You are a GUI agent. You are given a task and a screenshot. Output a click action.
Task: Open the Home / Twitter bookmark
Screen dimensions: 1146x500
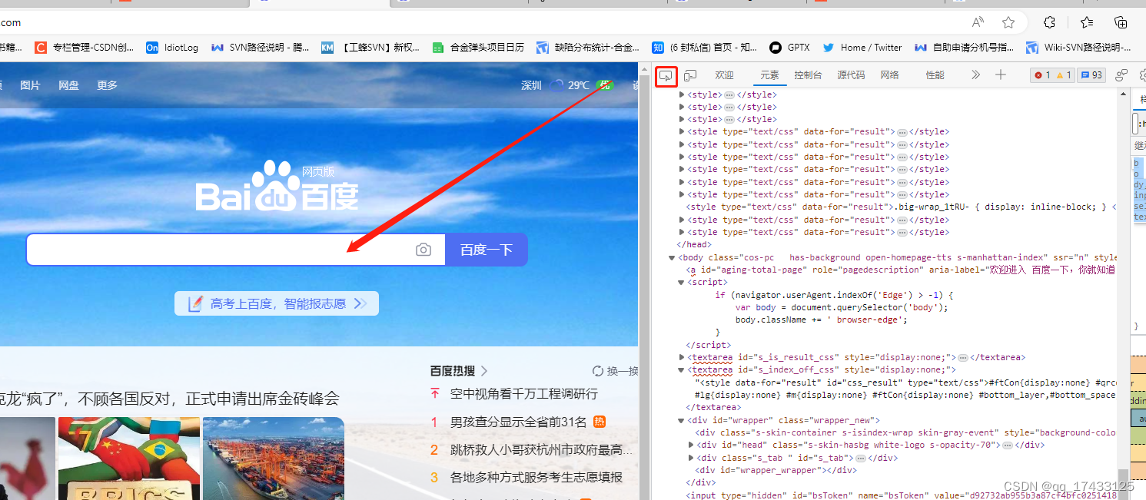click(862, 48)
